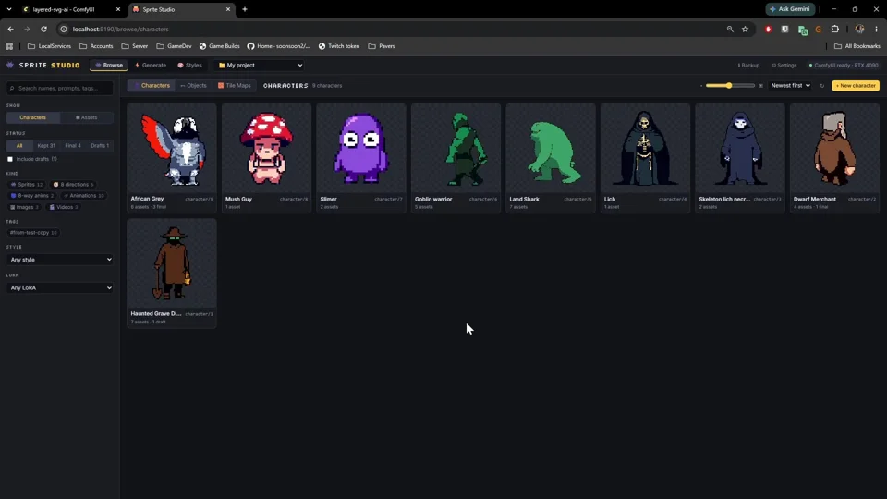The height and width of the screenshot is (499, 887).
Task: Open the Game Builds bookmark
Action: tap(220, 46)
